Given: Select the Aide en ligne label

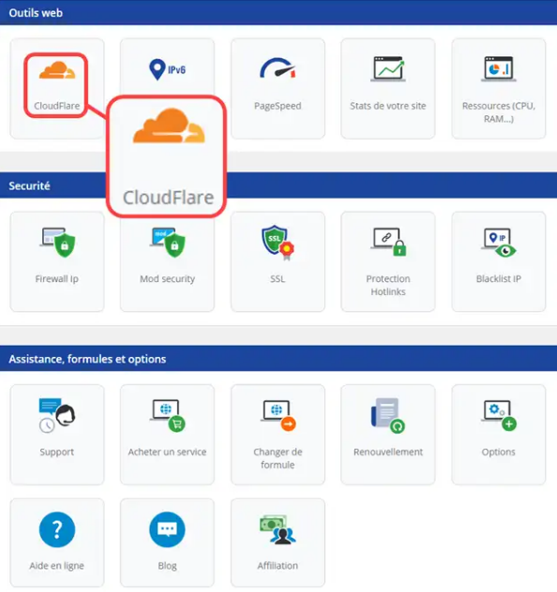Looking at the screenshot, I should pyautogui.click(x=57, y=566).
